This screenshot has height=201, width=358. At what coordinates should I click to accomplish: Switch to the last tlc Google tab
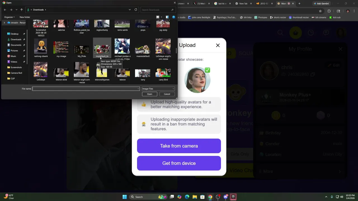point(223,4)
